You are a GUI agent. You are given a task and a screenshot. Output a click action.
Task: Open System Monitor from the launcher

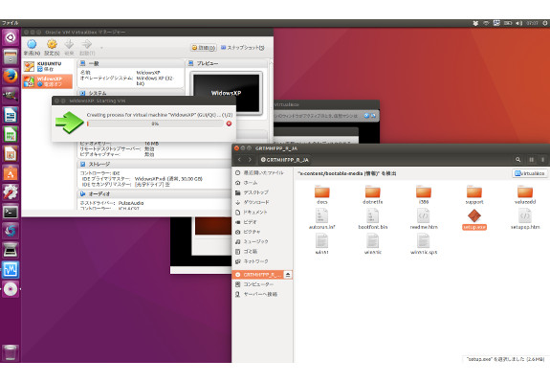point(11,270)
